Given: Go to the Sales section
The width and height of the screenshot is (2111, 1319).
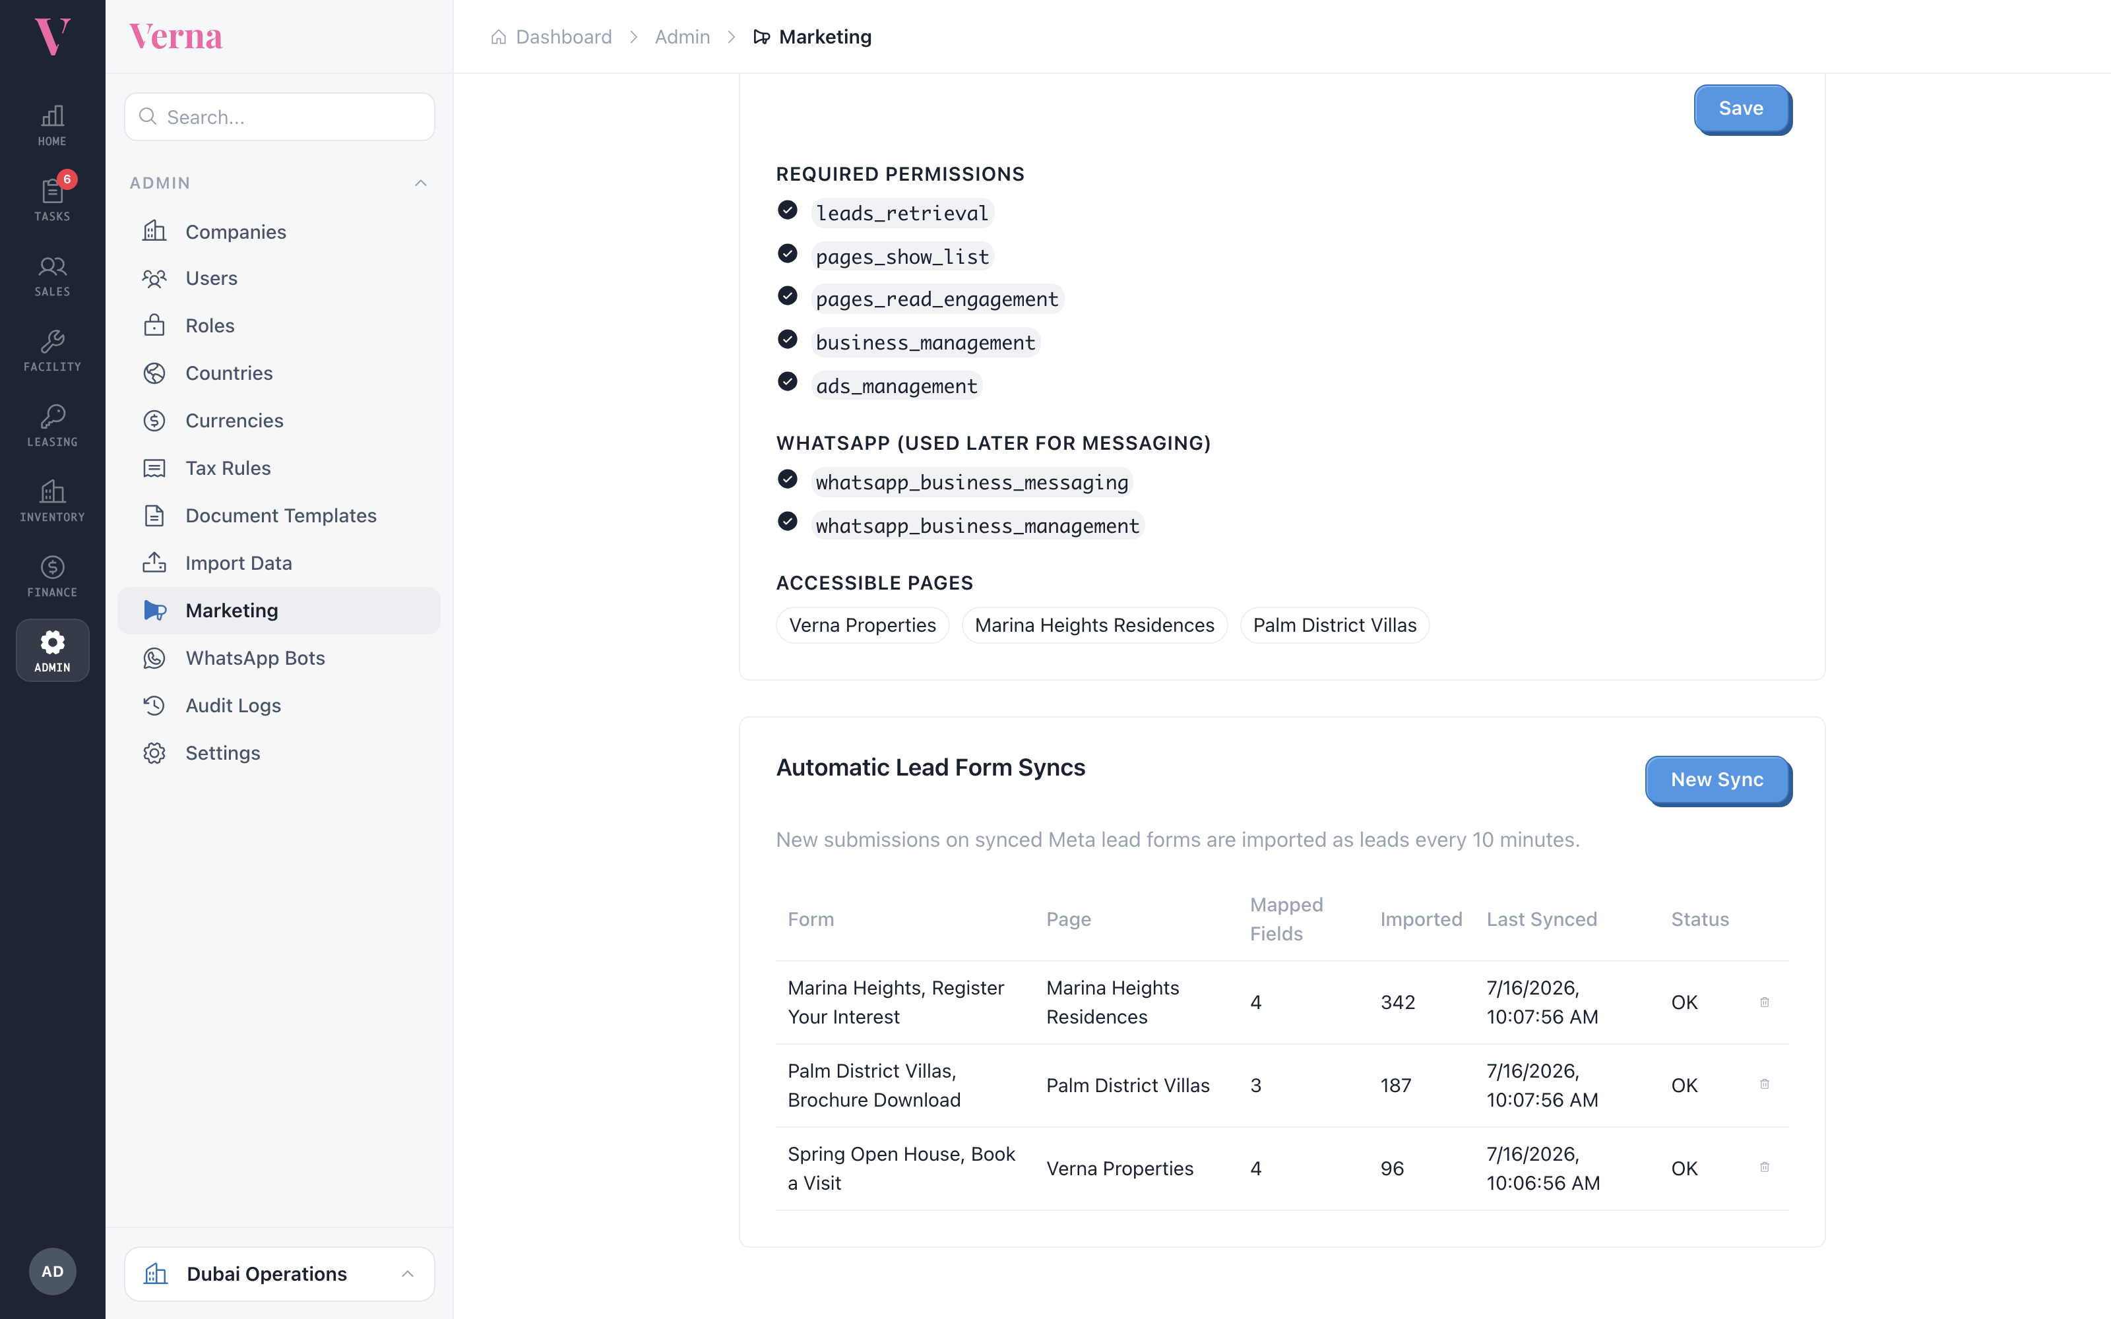Looking at the screenshot, I should [x=52, y=276].
